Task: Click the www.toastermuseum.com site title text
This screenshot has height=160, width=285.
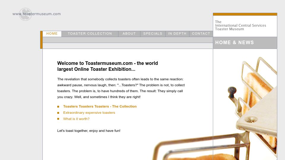Action: (x=37, y=14)
